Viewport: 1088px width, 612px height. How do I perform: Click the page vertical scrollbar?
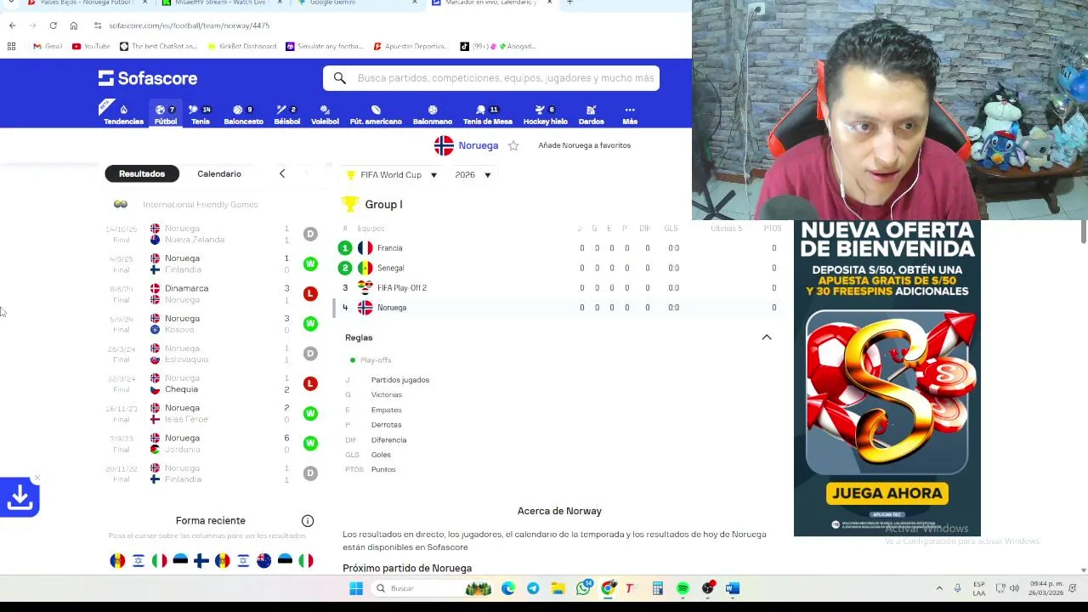pyautogui.click(x=1084, y=231)
